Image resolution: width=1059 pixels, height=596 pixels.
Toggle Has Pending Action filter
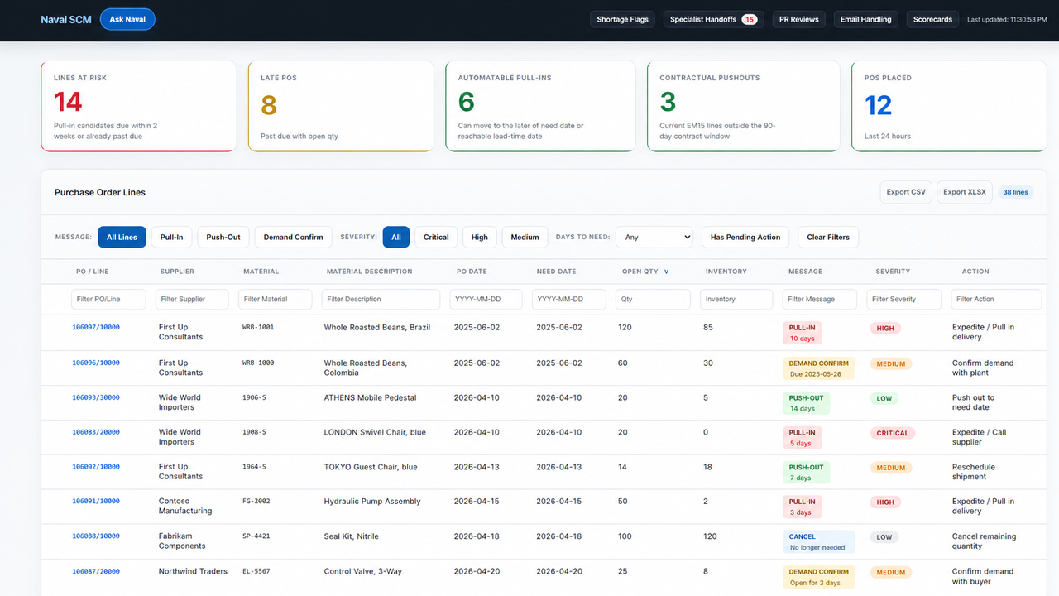click(x=745, y=237)
